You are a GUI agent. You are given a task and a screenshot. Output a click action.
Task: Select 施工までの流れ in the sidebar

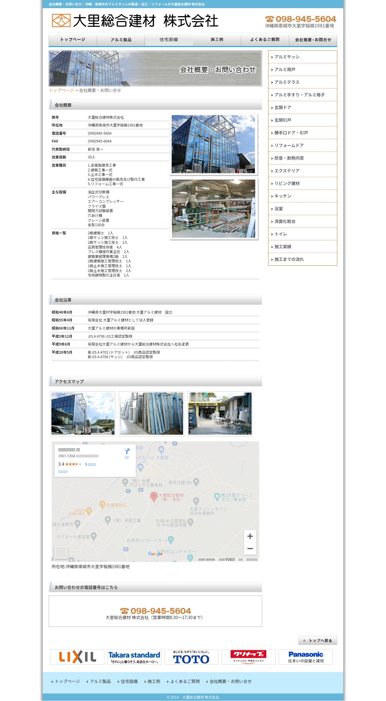tap(303, 259)
